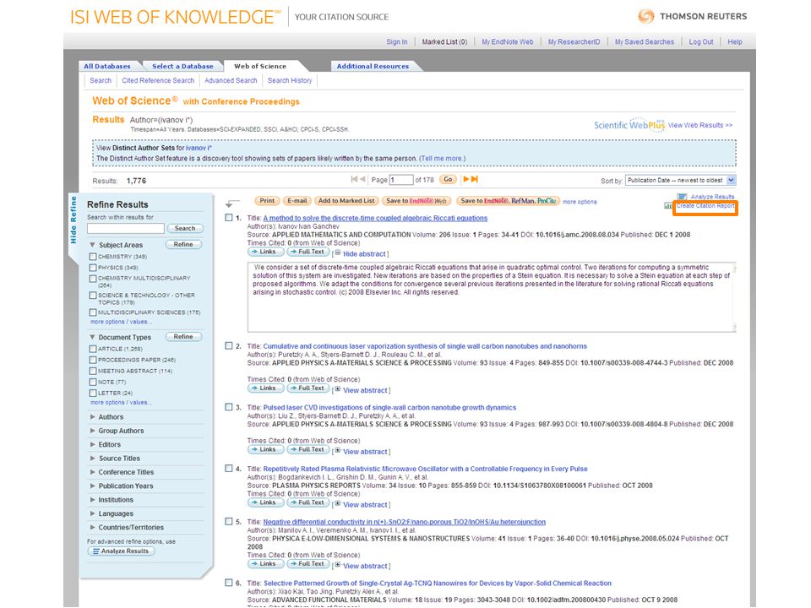Click the Create Citation Report chart icon
The image size is (811, 608).
(x=668, y=206)
